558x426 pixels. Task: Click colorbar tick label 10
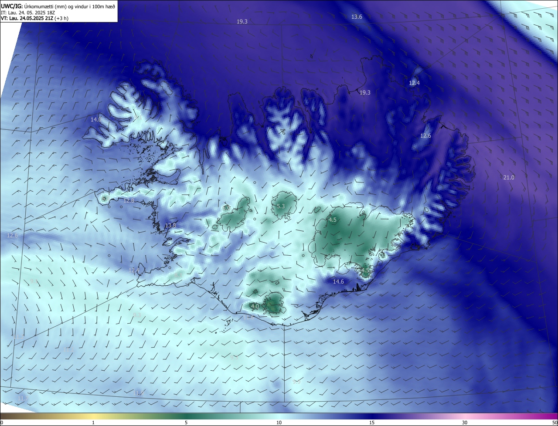pyautogui.click(x=279, y=423)
